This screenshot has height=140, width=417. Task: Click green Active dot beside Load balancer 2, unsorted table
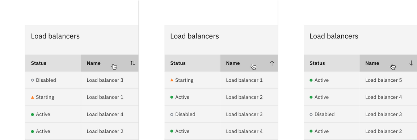[33, 131]
